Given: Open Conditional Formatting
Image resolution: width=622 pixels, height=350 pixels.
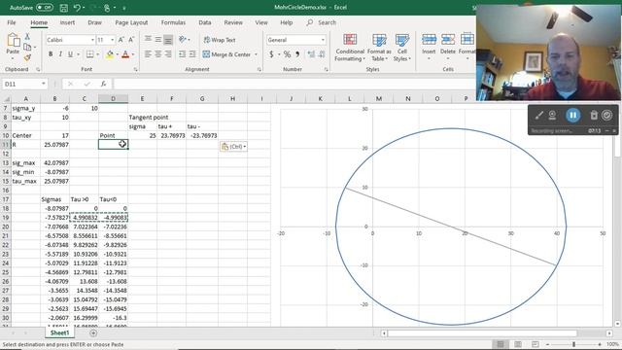Looking at the screenshot, I should click(350, 48).
